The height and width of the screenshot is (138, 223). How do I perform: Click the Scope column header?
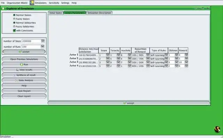click(x=104, y=50)
